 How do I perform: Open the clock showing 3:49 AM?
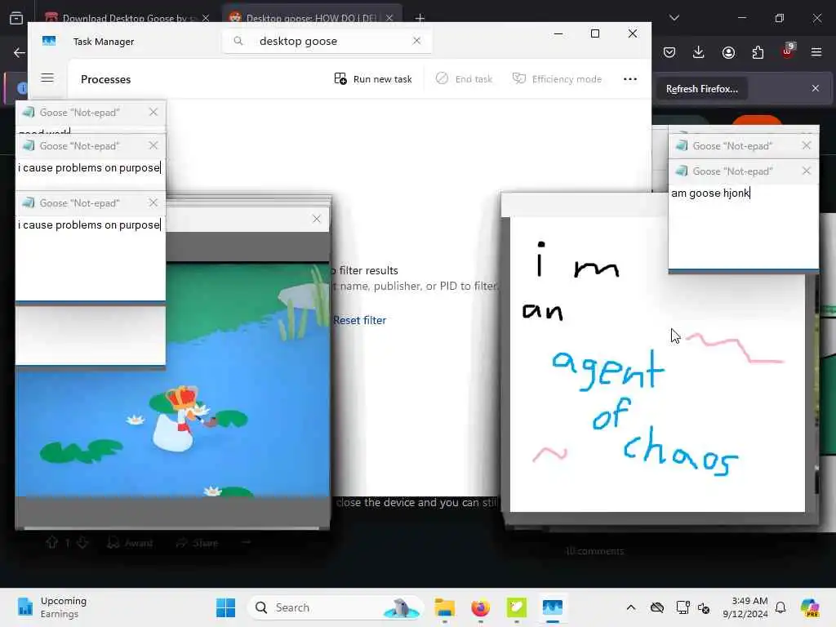745,607
